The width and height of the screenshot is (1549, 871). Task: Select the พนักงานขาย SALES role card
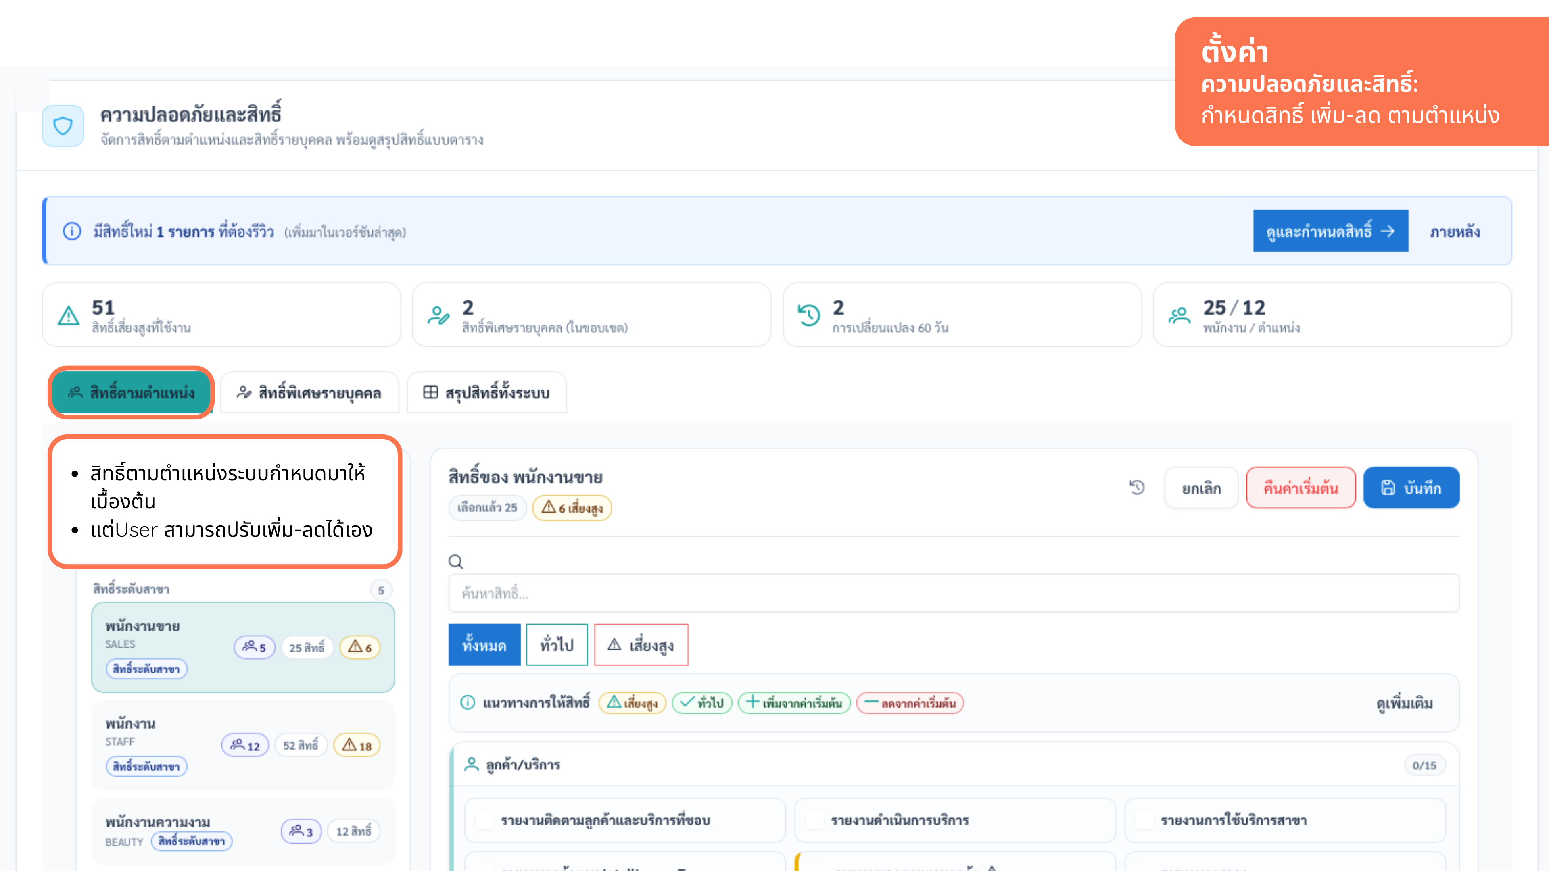tap(243, 647)
